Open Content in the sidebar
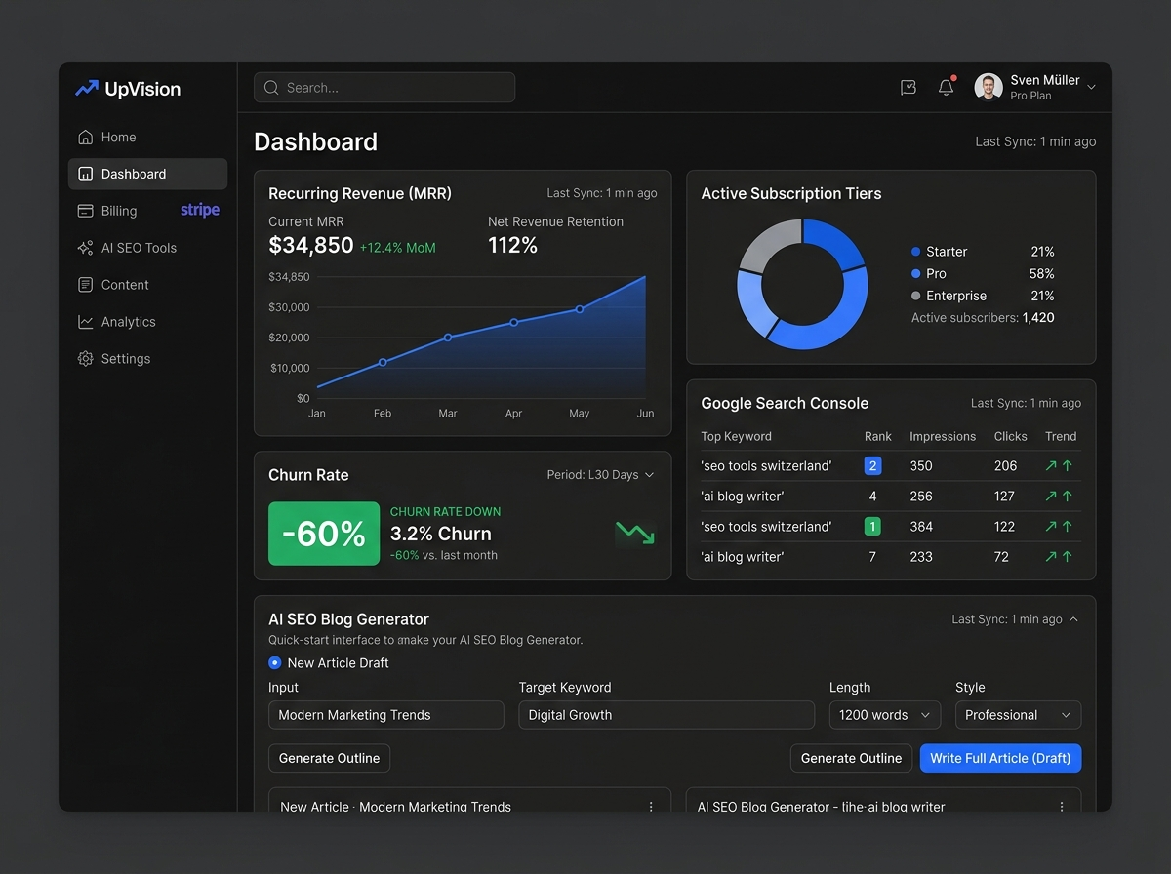The width and height of the screenshot is (1171, 874). point(147,285)
